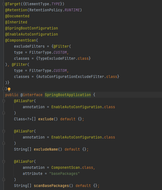Click @AliasFor above the excludeName() method

click(24, 131)
